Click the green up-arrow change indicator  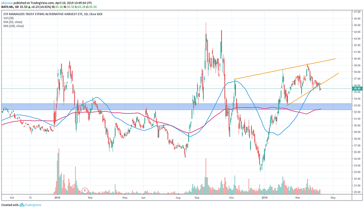[29, 7]
